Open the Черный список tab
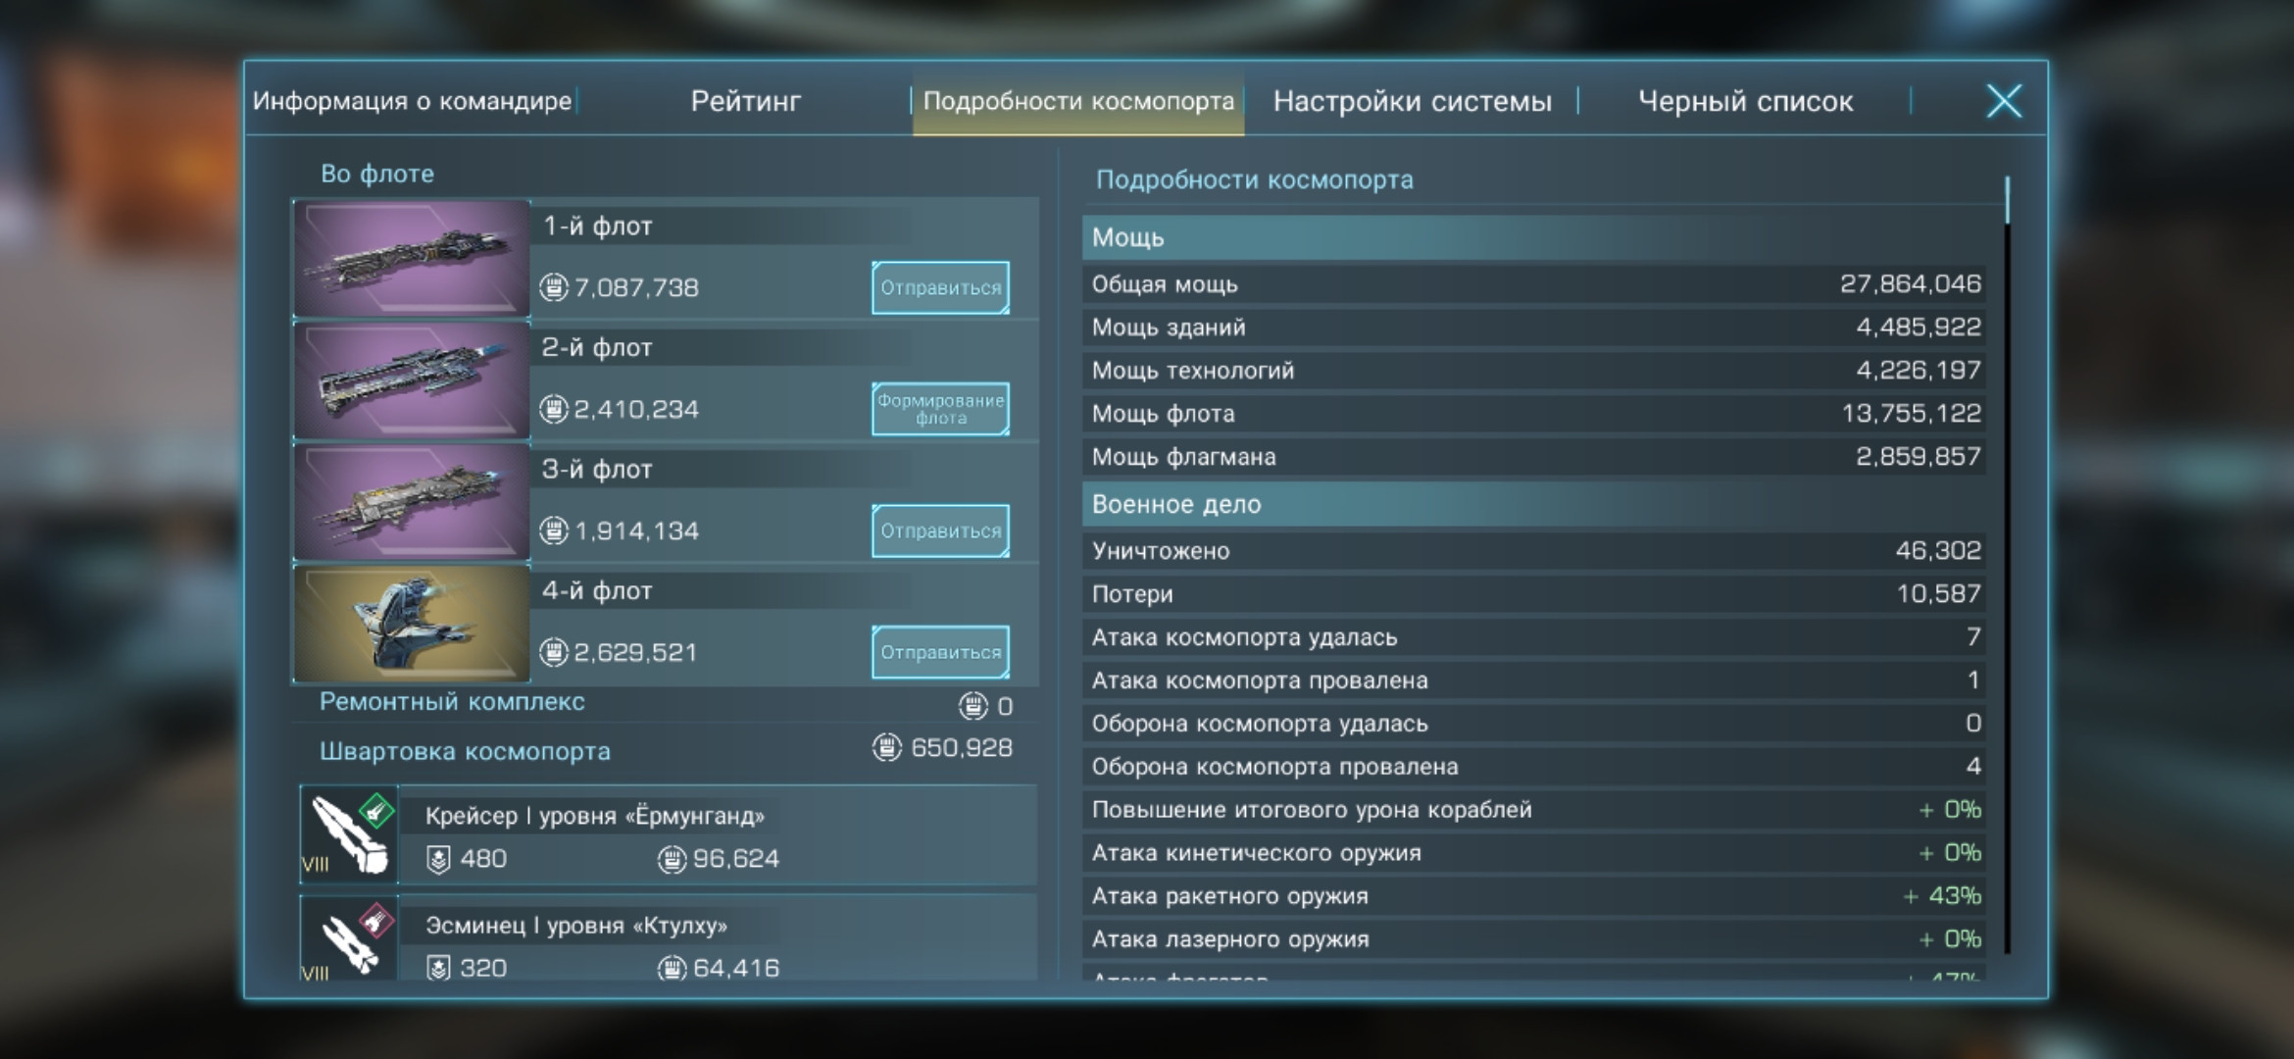Viewport: 2294px width, 1059px height. tap(1745, 101)
